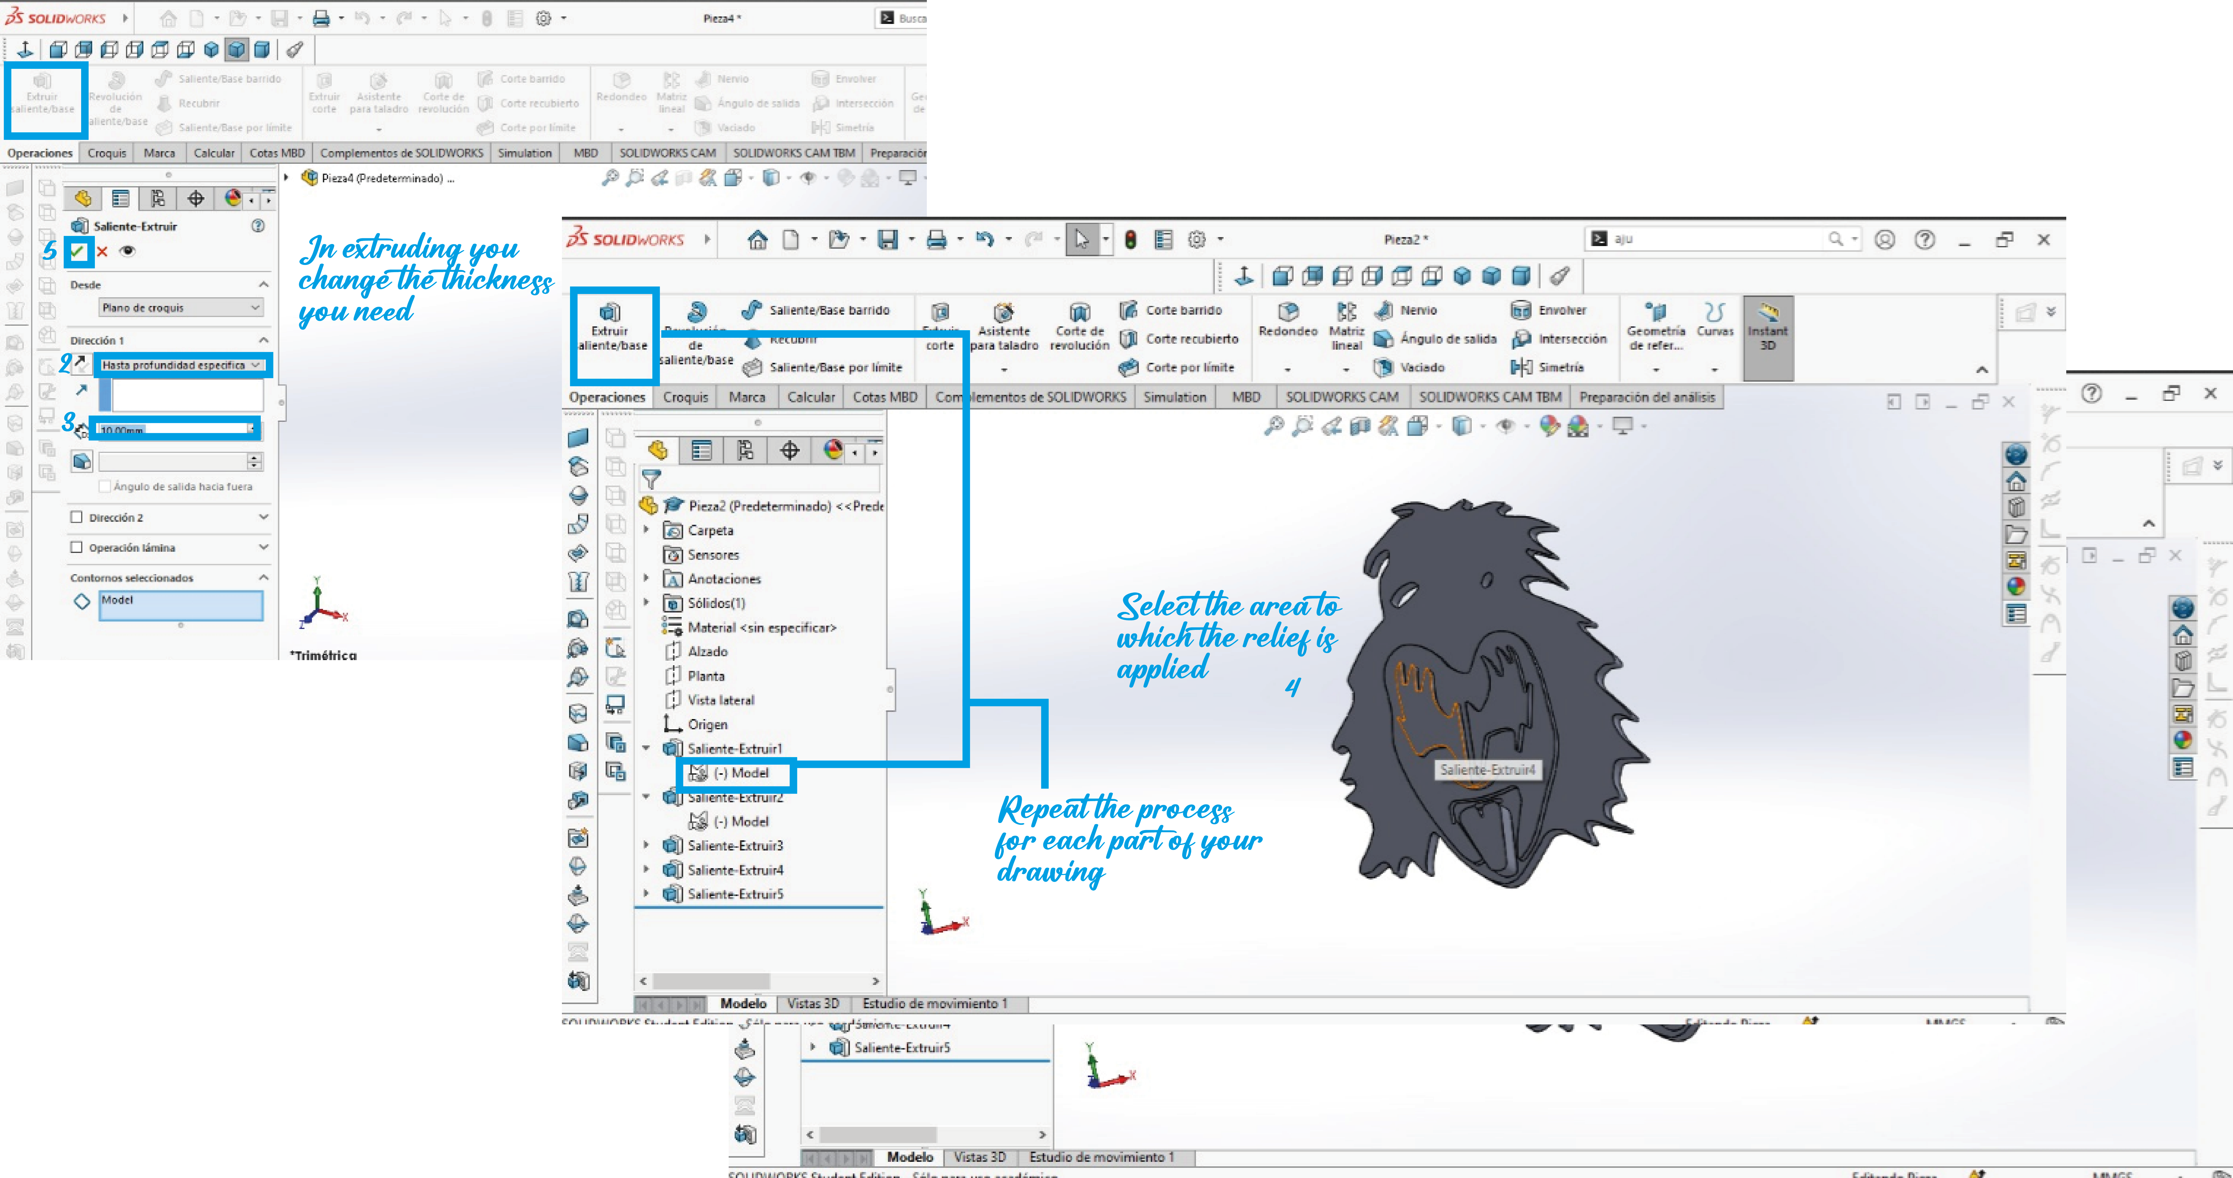Enable the Dirección 2 checkbox
Image resolution: width=2233 pixels, height=1178 pixels.
[x=76, y=518]
